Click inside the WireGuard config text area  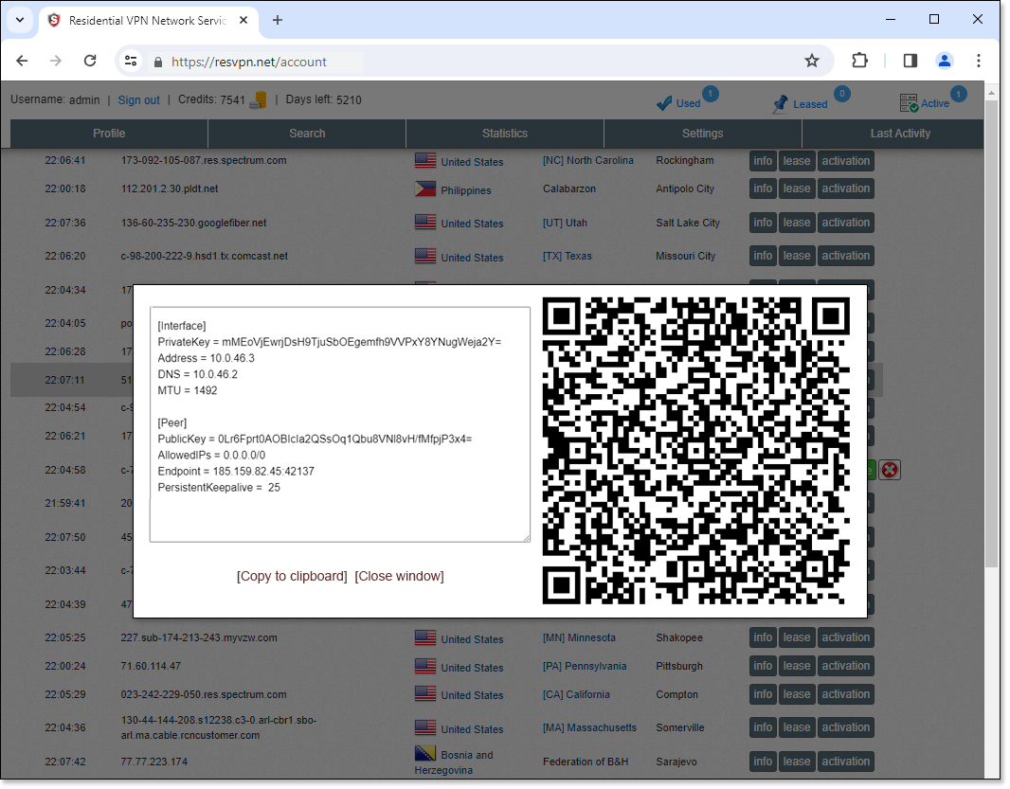point(340,423)
